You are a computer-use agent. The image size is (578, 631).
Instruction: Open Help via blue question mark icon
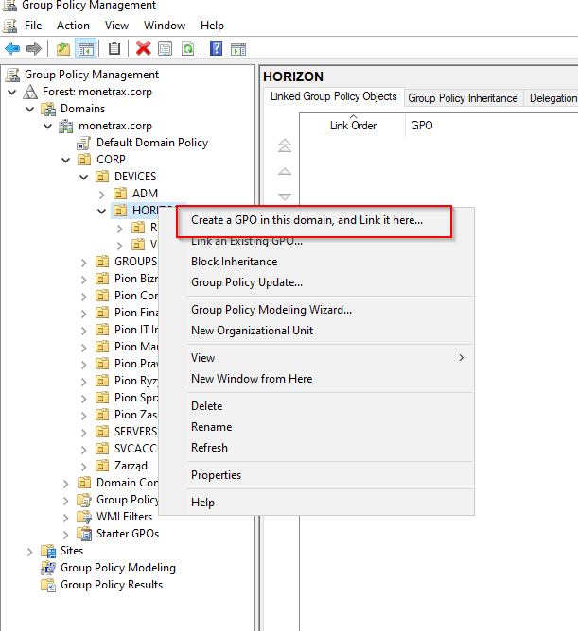point(217,48)
